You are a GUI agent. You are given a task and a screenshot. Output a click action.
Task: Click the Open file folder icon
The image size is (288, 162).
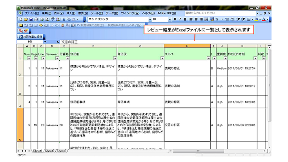(25, 19)
